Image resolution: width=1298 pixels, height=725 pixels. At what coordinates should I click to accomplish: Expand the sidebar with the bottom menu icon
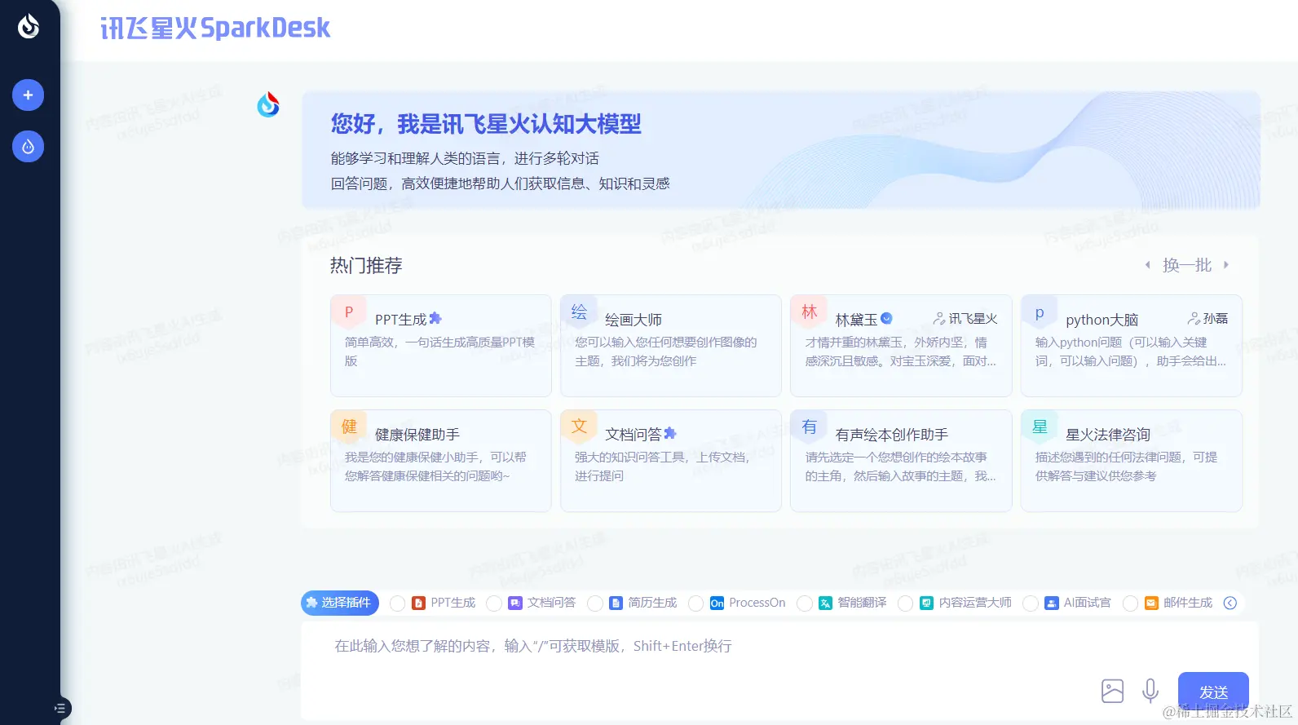tap(60, 709)
